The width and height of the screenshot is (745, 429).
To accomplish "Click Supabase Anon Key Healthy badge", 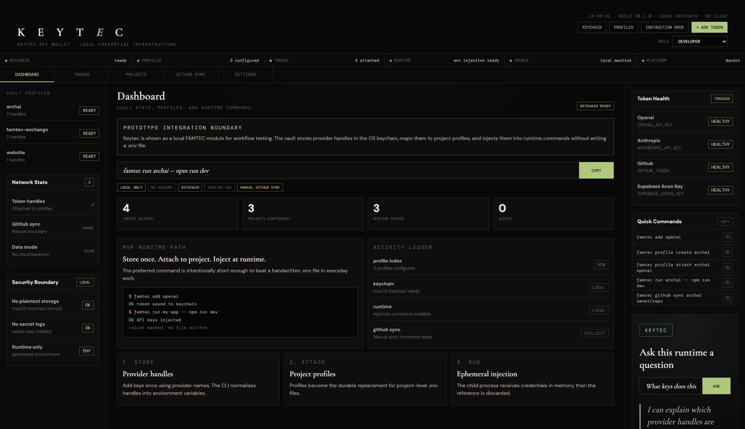I will [720, 190].
